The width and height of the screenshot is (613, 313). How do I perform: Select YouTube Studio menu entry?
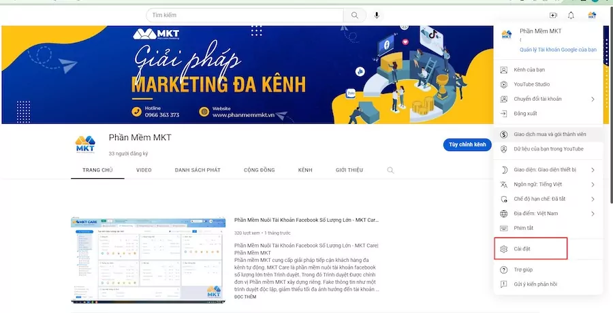coord(548,84)
